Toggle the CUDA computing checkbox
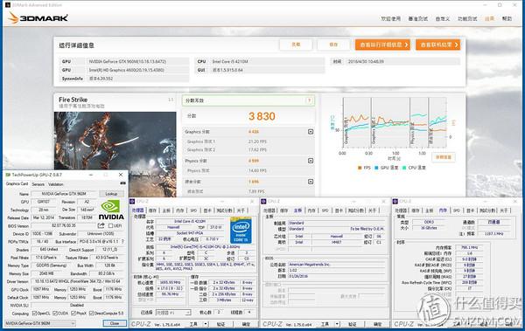This screenshot has height=331, width=525. pyautogui.click(x=55, y=314)
